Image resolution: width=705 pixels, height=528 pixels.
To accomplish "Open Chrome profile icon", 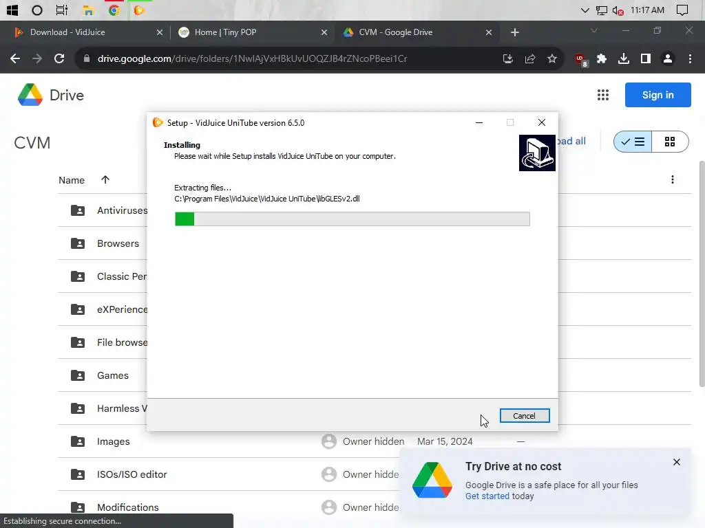I will pyautogui.click(x=668, y=58).
